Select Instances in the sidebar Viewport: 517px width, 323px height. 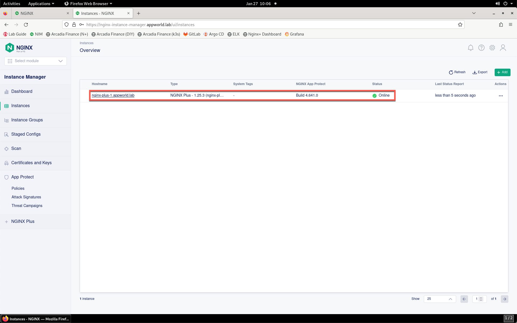pyautogui.click(x=20, y=106)
